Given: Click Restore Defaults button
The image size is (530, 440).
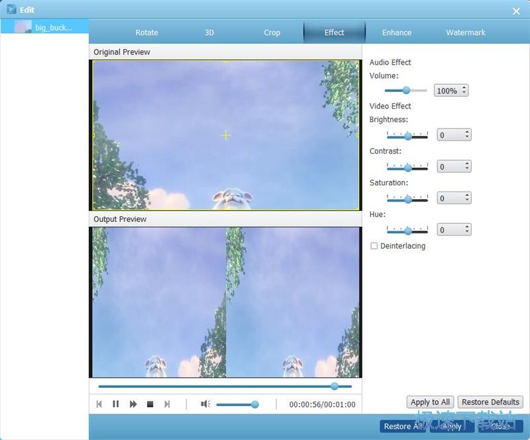Looking at the screenshot, I should (490, 402).
